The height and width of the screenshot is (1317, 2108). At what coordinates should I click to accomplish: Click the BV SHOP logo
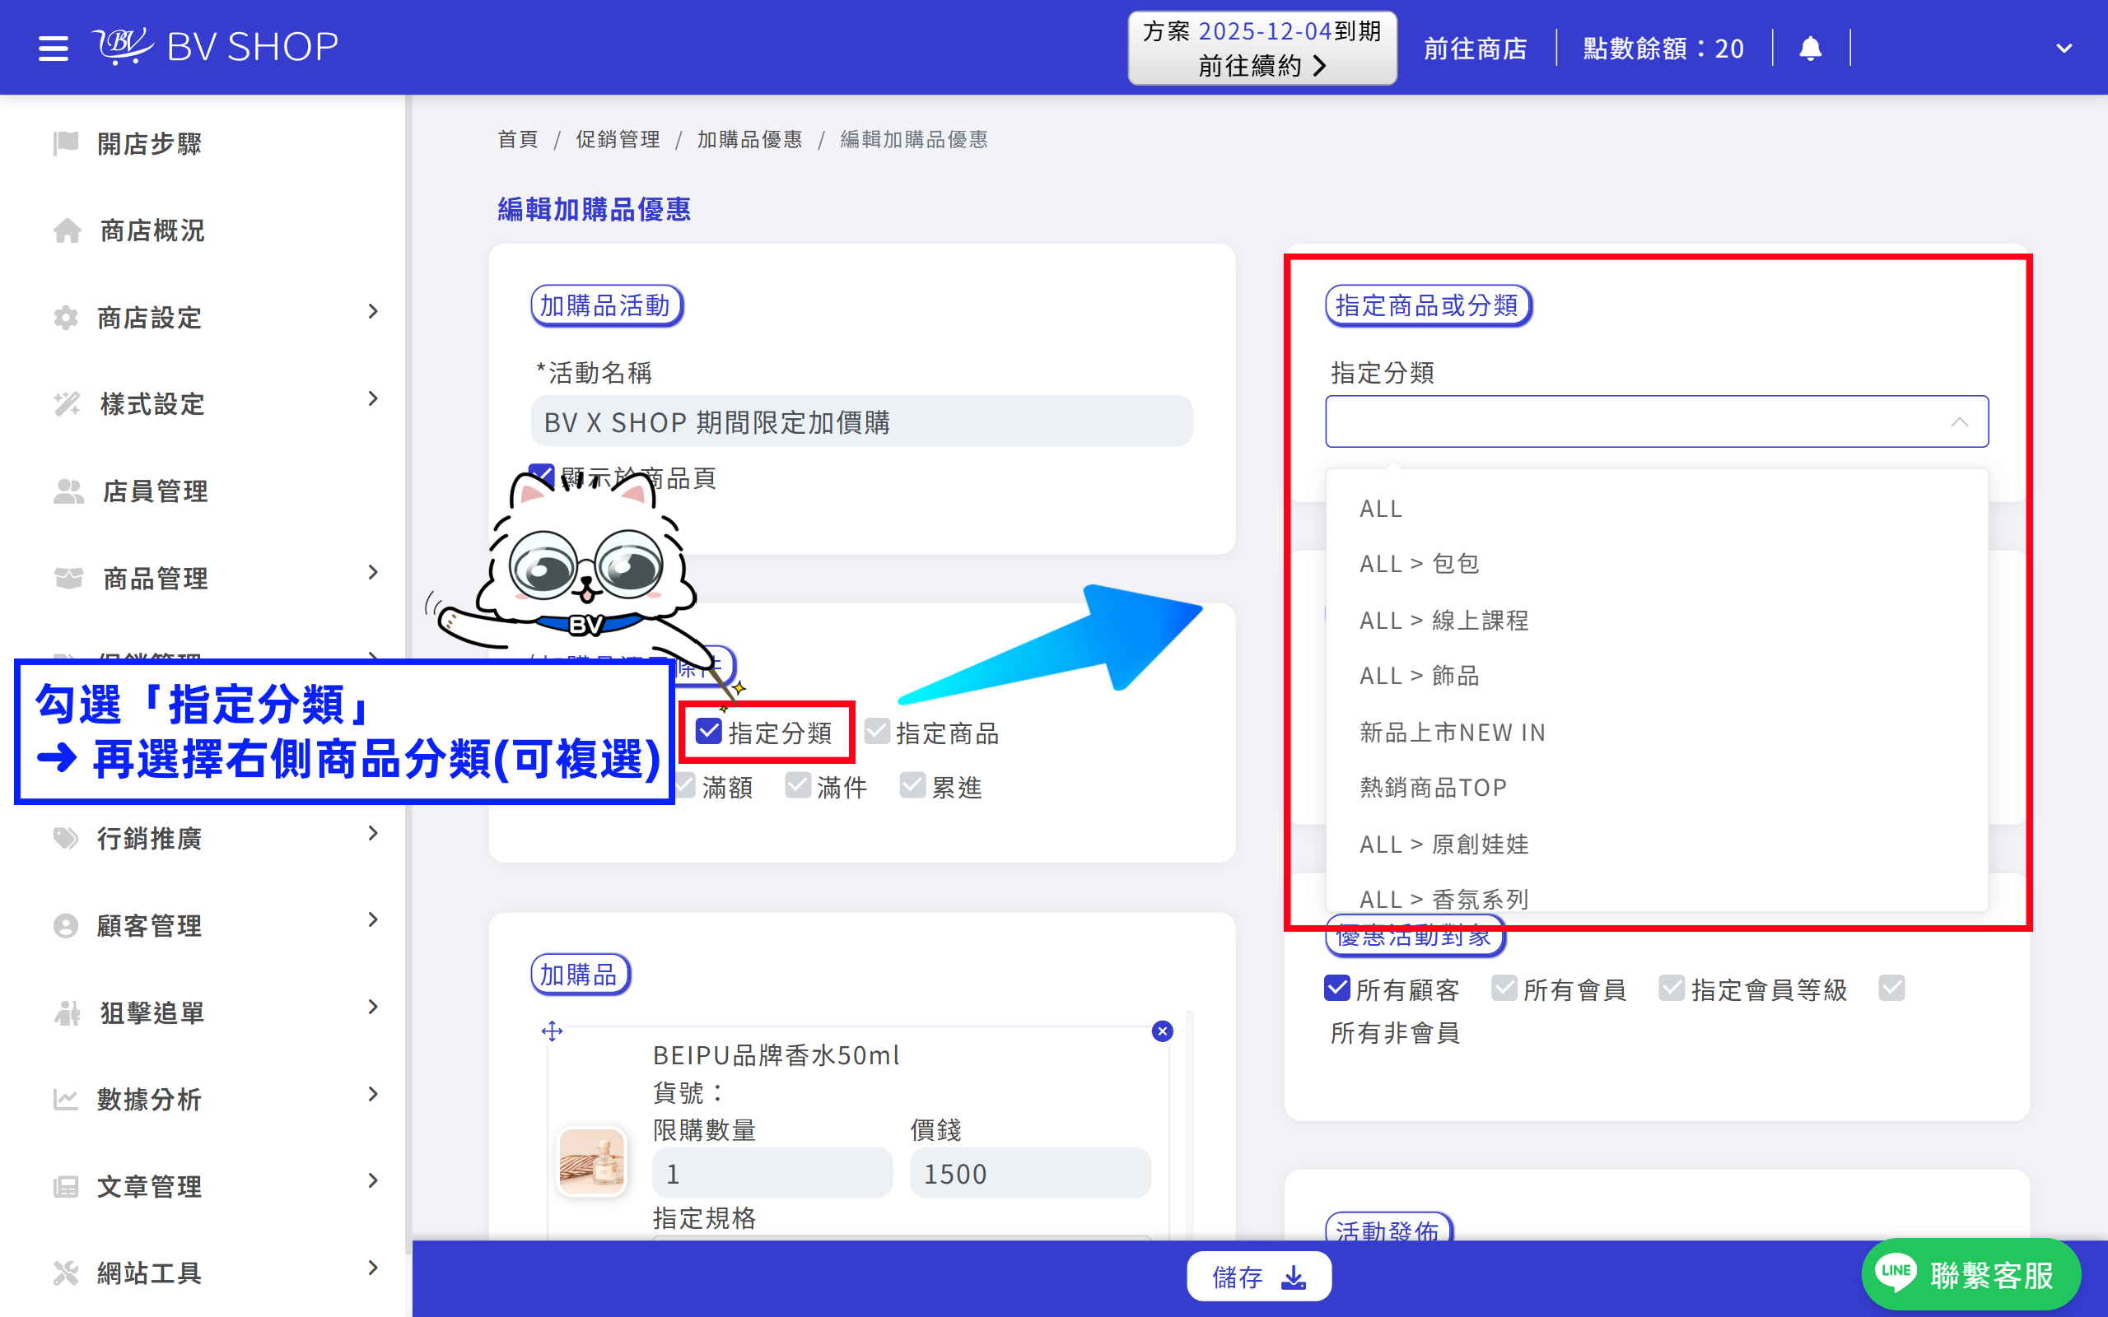point(215,46)
